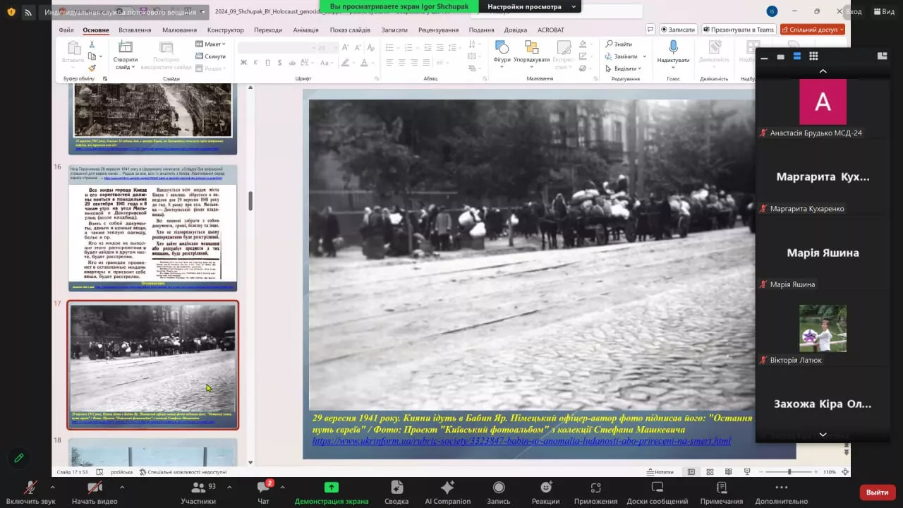Toggle К italic formatting

tap(255, 63)
